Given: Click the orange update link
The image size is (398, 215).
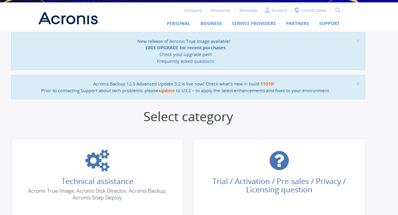Looking at the screenshot, I should click(x=167, y=91).
